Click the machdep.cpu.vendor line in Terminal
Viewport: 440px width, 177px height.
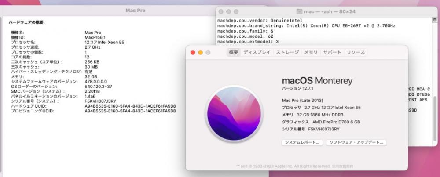click(260, 21)
